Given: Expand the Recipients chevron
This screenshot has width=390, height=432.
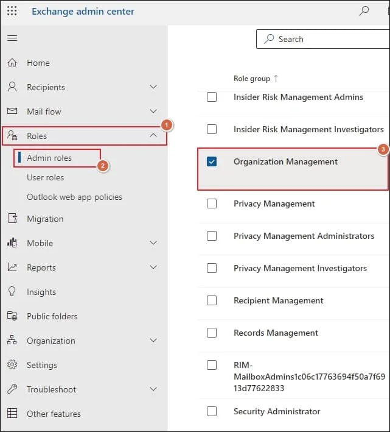Looking at the screenshot, I should click(x=153, y=87).
